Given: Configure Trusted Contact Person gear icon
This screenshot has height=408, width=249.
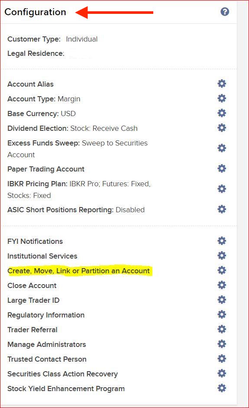Looking at the screenshot, I should [222, 359].
